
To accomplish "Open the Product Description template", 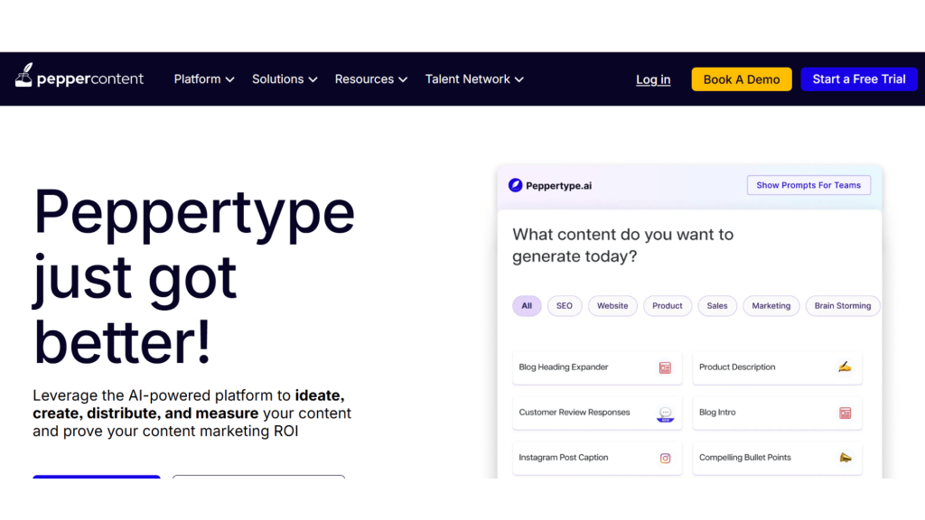I will (777, 367).
